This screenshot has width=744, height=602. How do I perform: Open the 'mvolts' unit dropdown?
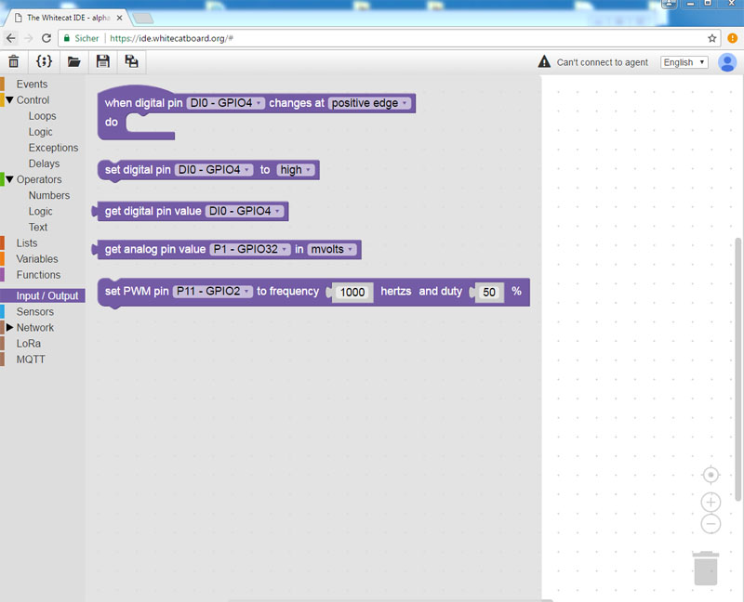[332, 249]
